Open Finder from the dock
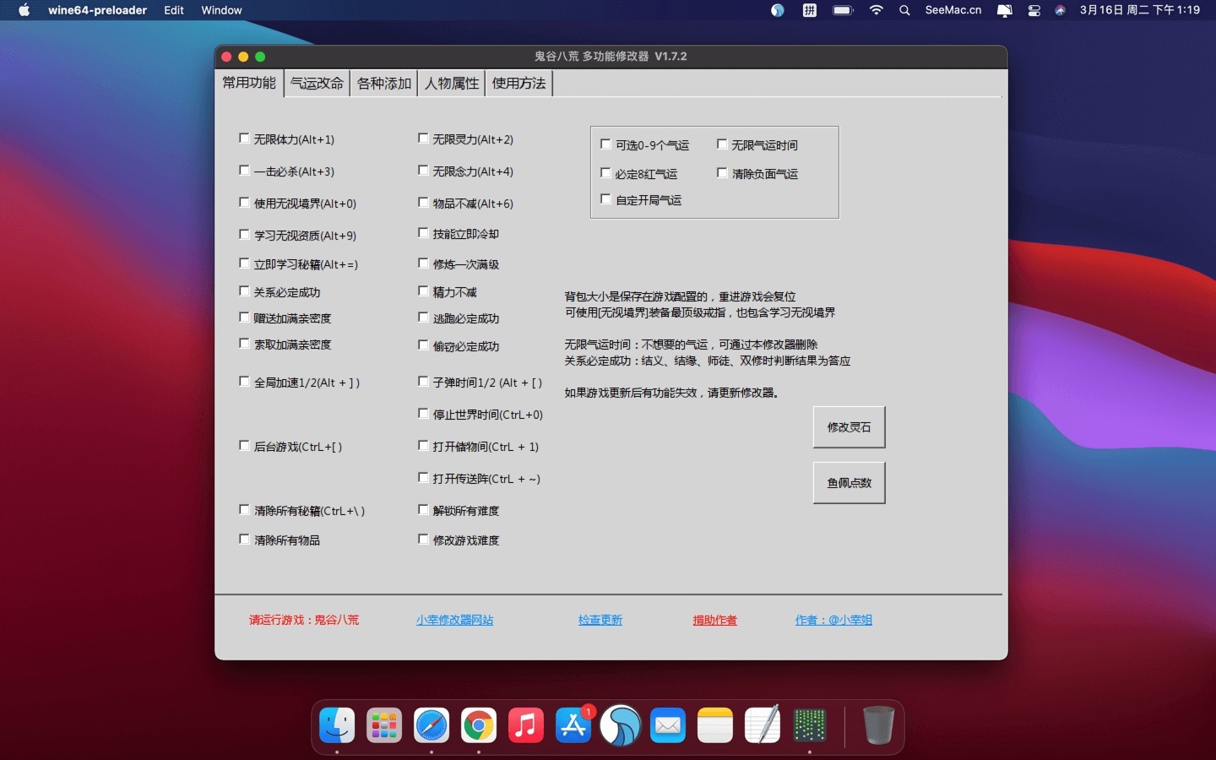Image resolution: width=1216 pixels, height=760 pixels. 337,725
